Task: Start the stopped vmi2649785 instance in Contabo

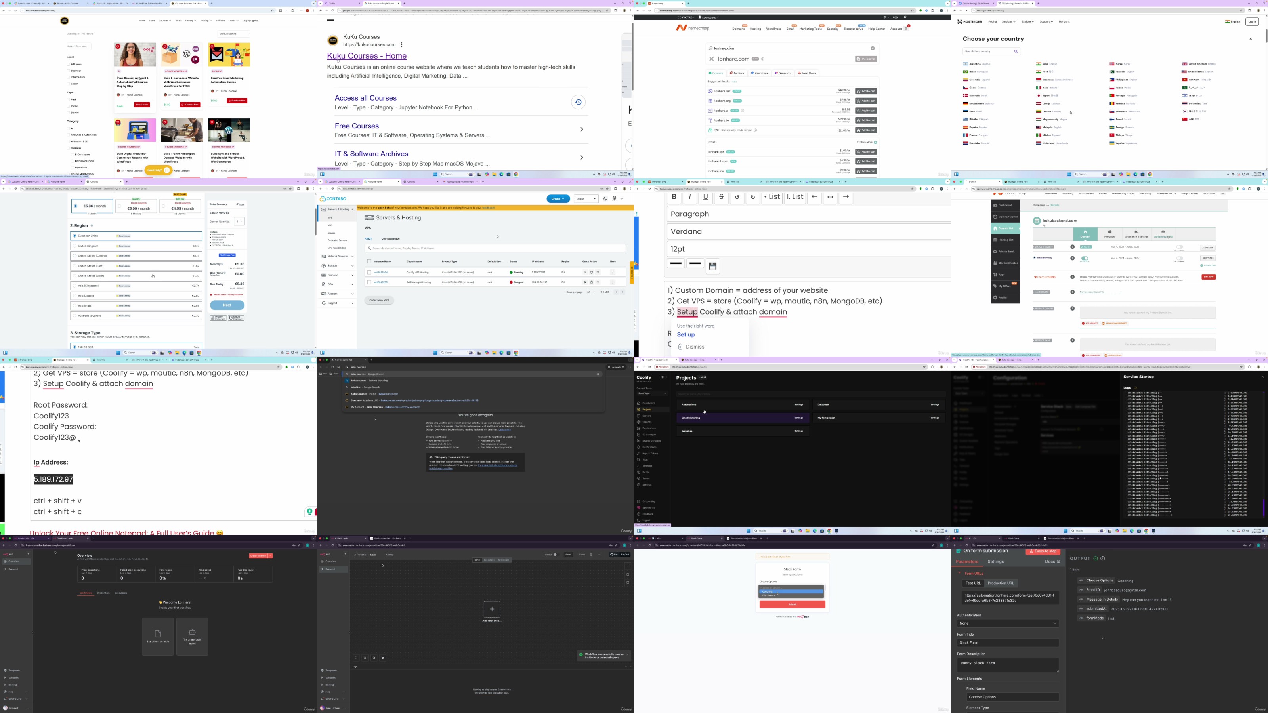Action: (585, 282)
